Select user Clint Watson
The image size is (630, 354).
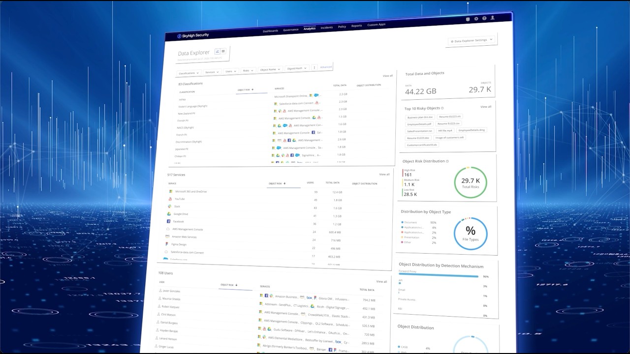[168, 315]
